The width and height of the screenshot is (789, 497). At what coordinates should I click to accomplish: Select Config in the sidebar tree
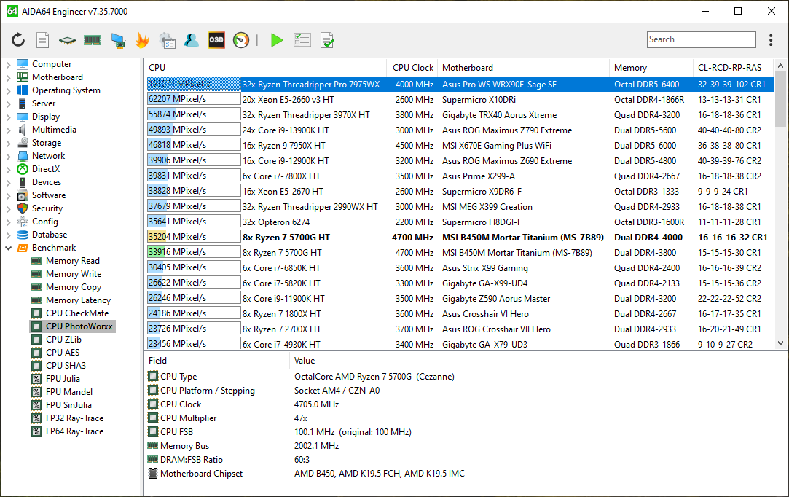coord(44,221)
